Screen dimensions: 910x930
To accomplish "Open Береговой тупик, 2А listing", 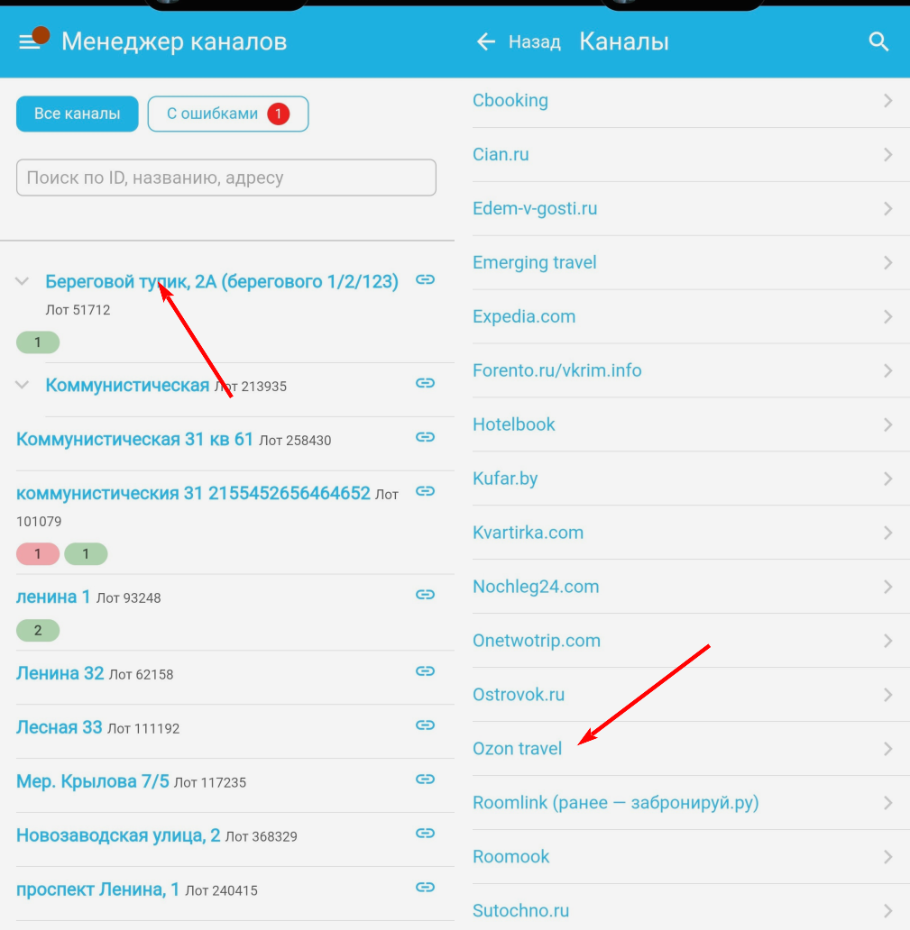I will pos(222,281).
